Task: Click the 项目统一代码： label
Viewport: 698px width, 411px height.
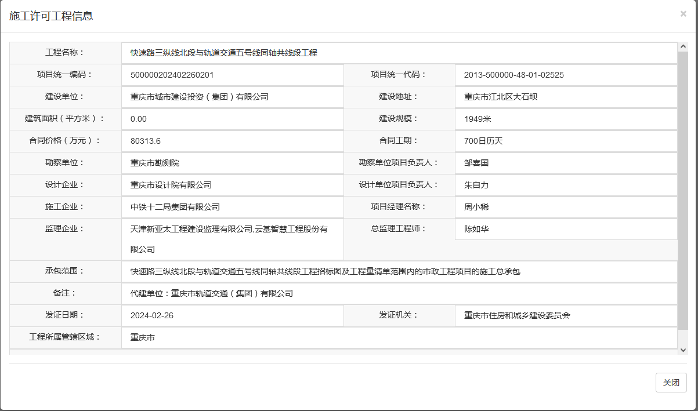Action: pyautogui.click(x=399, y=74)
